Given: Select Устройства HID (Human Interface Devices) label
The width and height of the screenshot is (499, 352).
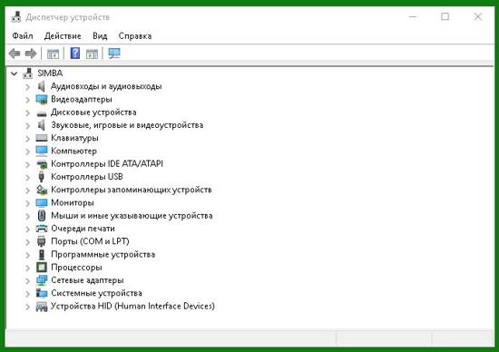Looking at the screenshot, I should (132, 306).
